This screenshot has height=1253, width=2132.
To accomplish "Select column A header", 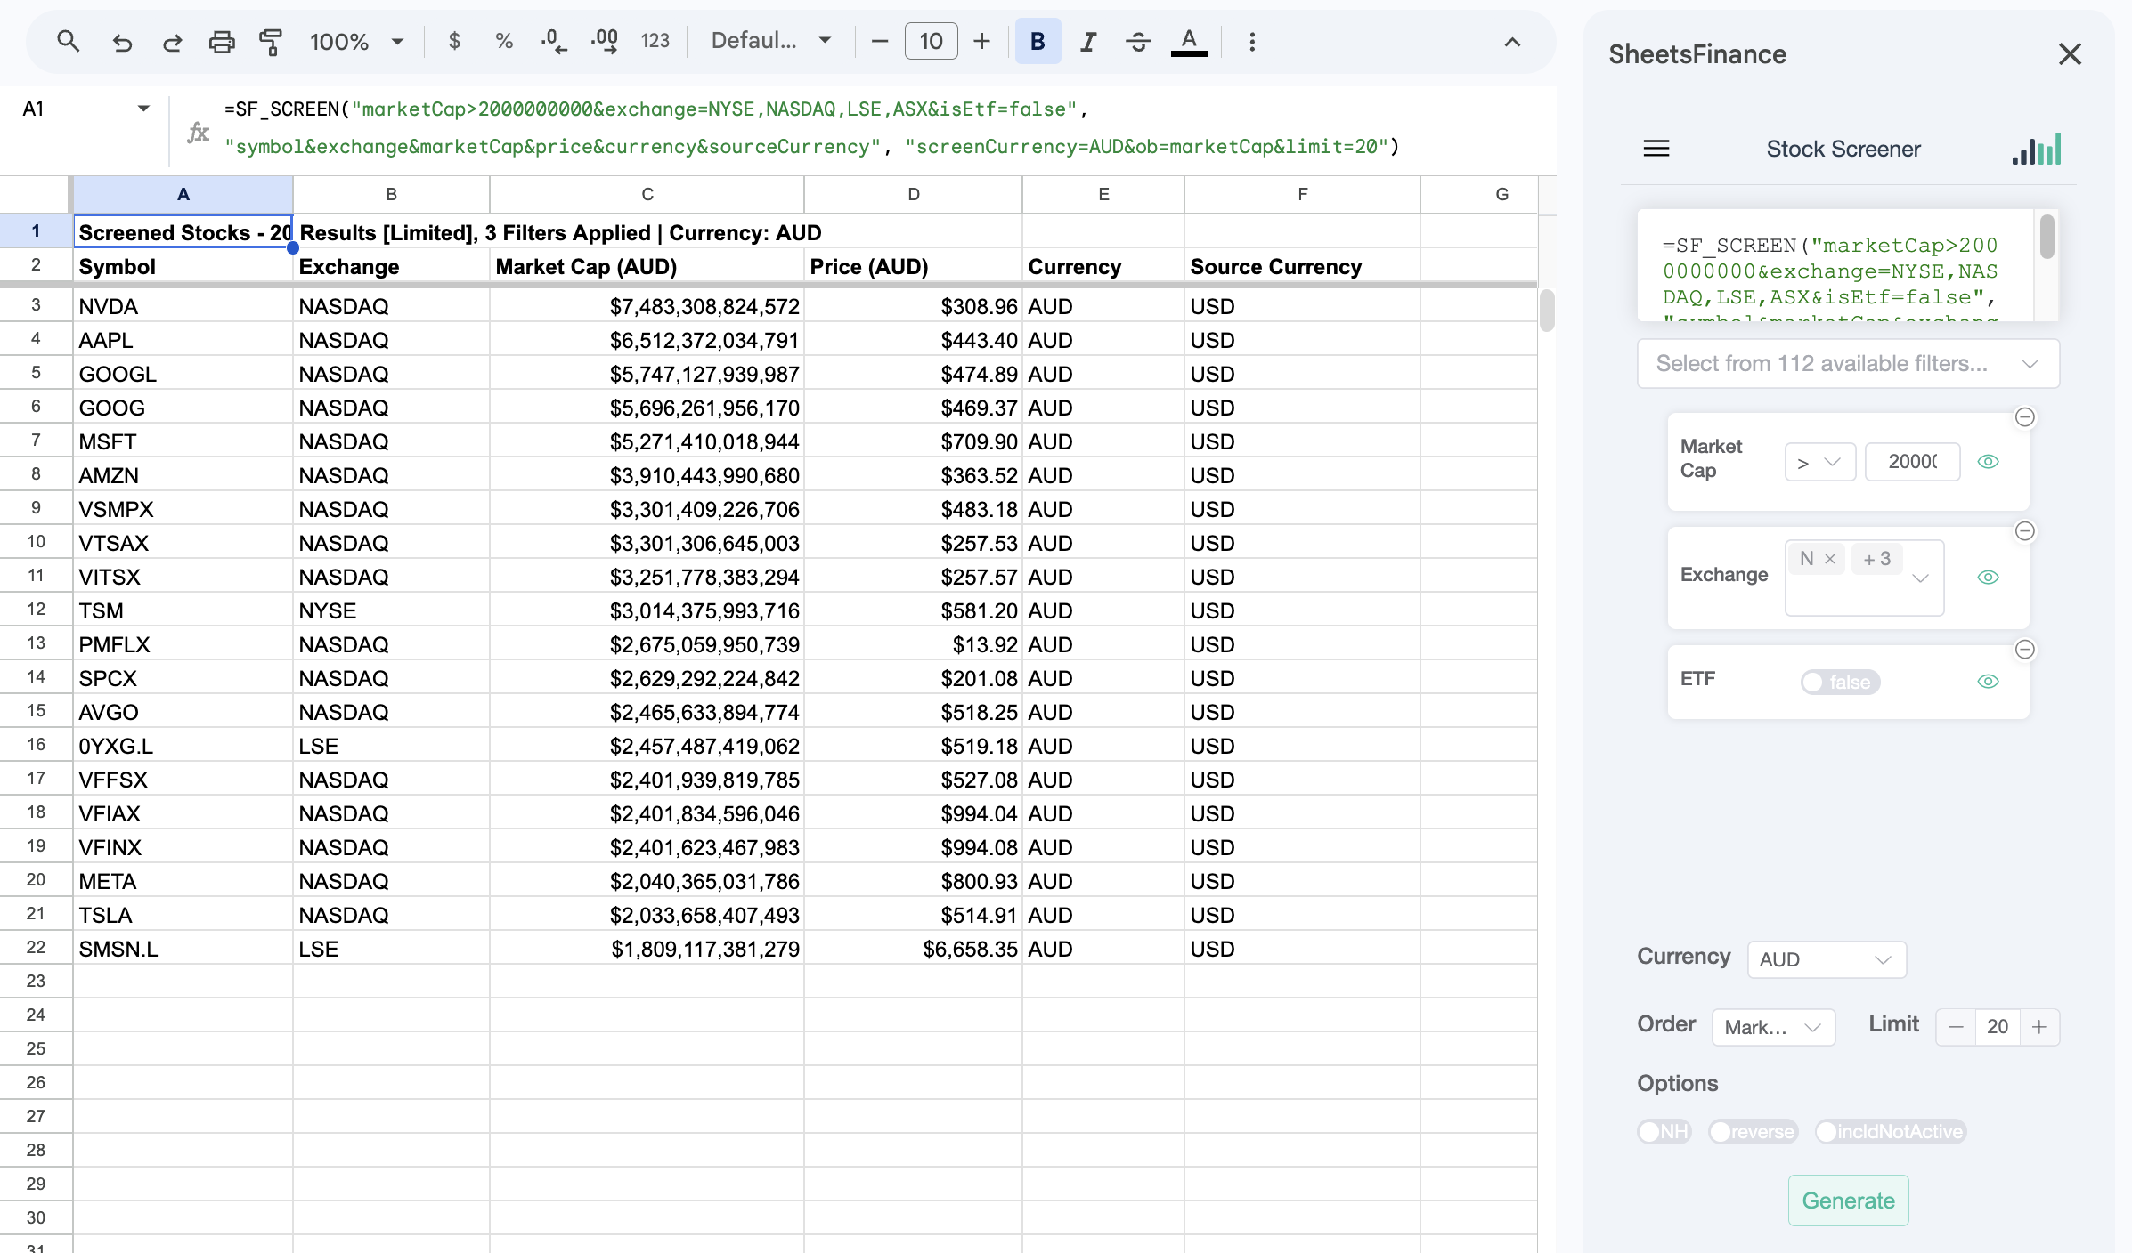I will tap(183, 195).
